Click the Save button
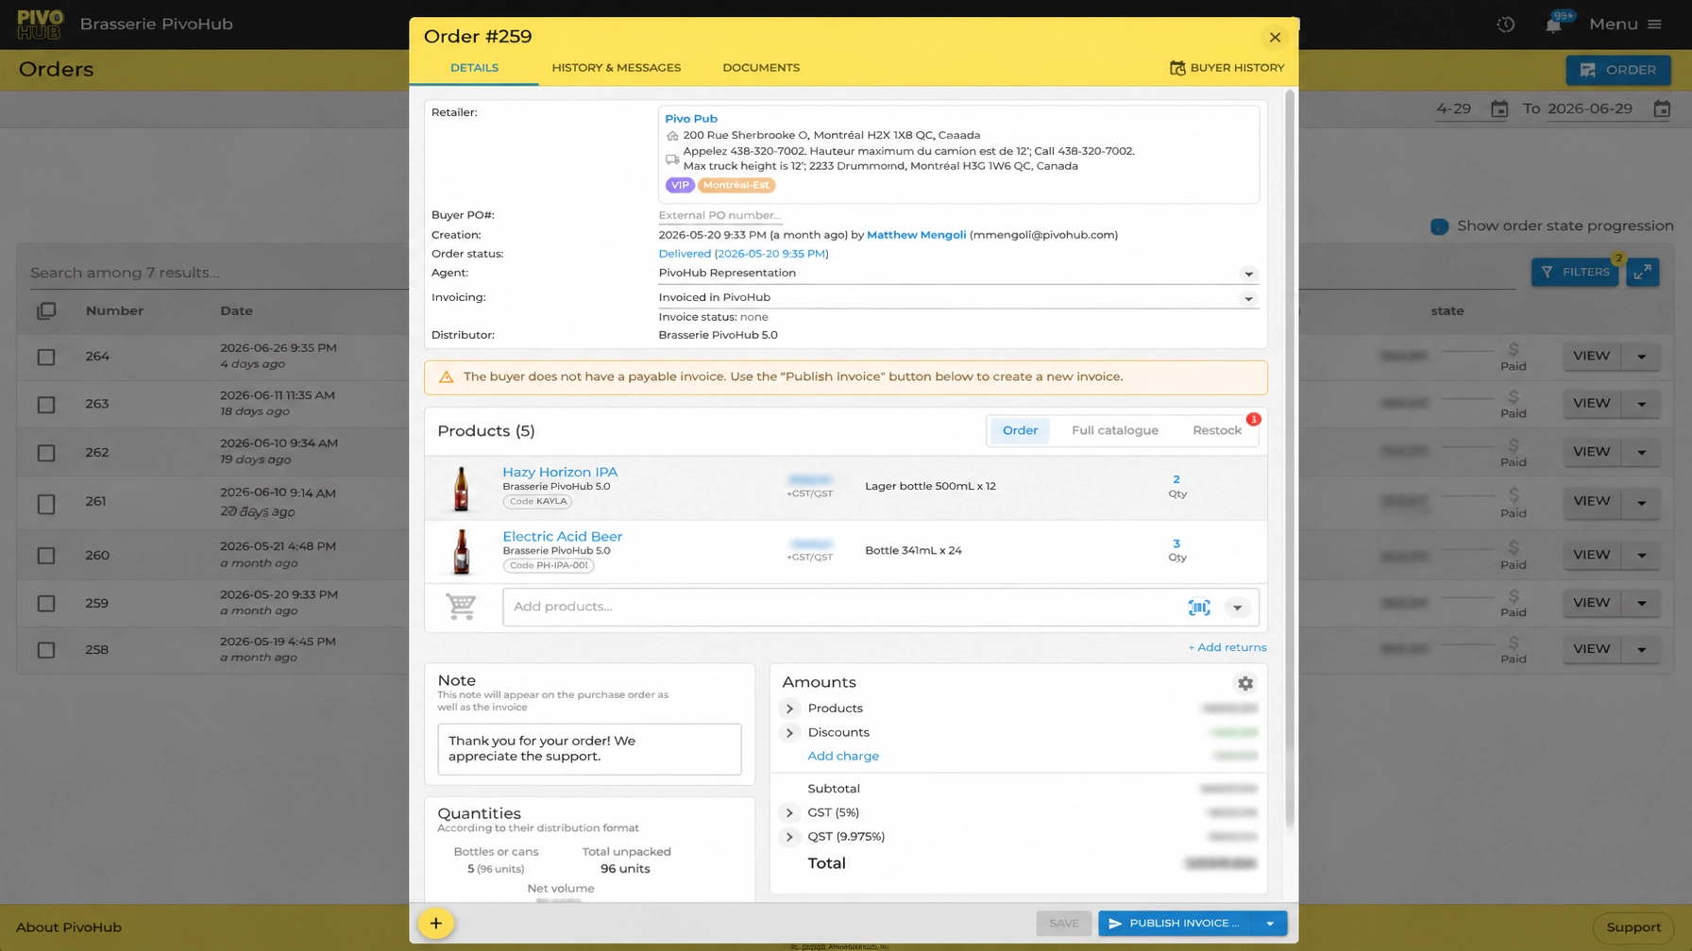This screenshot has height=951, width=1692. (1063, 924)
